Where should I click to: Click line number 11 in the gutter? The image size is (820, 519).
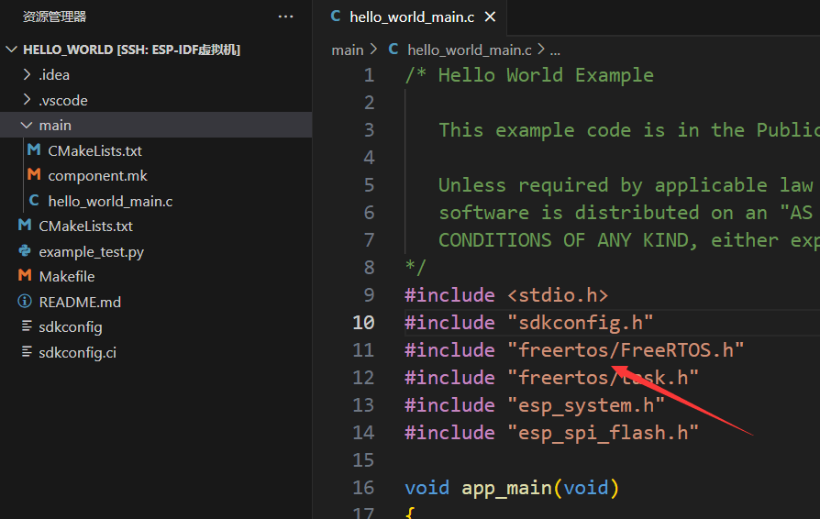tap(363, 350)
